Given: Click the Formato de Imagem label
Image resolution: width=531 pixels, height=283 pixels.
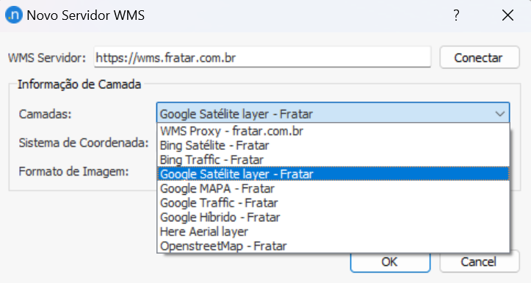Looking at the screenshot, I should 74,171.
